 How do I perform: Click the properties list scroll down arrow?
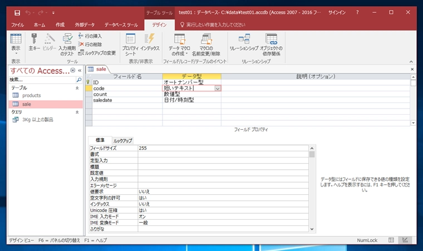pyautogui.click(x=312, y=229)
